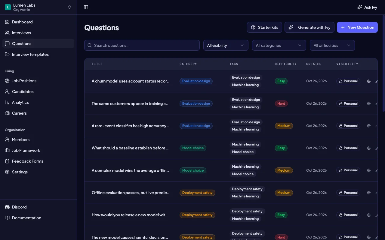This screenshot has height=240, width=385.
Task: Click the Analytics bar chart icon
Action: click(x=7, y=102)
